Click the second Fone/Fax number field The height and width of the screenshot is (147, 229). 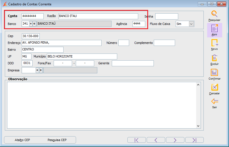pos(85,63)
